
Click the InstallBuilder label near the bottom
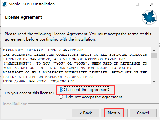point(15,104)
